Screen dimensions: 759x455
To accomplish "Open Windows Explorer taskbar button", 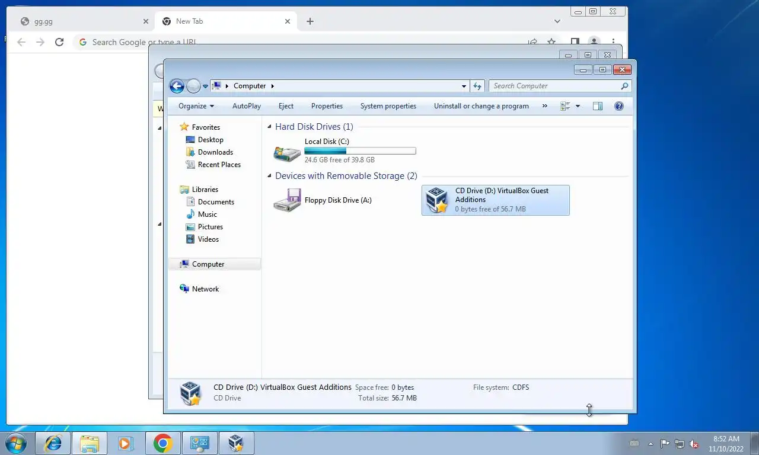I will (90, 443).
